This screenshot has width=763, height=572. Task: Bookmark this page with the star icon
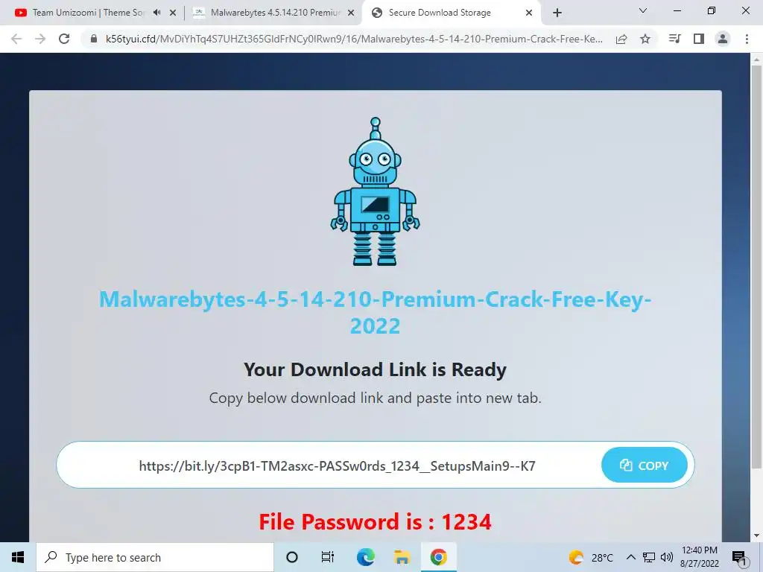pos(645,39)
